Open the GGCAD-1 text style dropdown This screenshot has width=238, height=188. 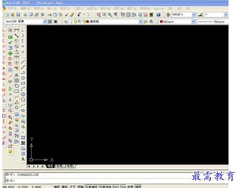click(x=194, y=14)
